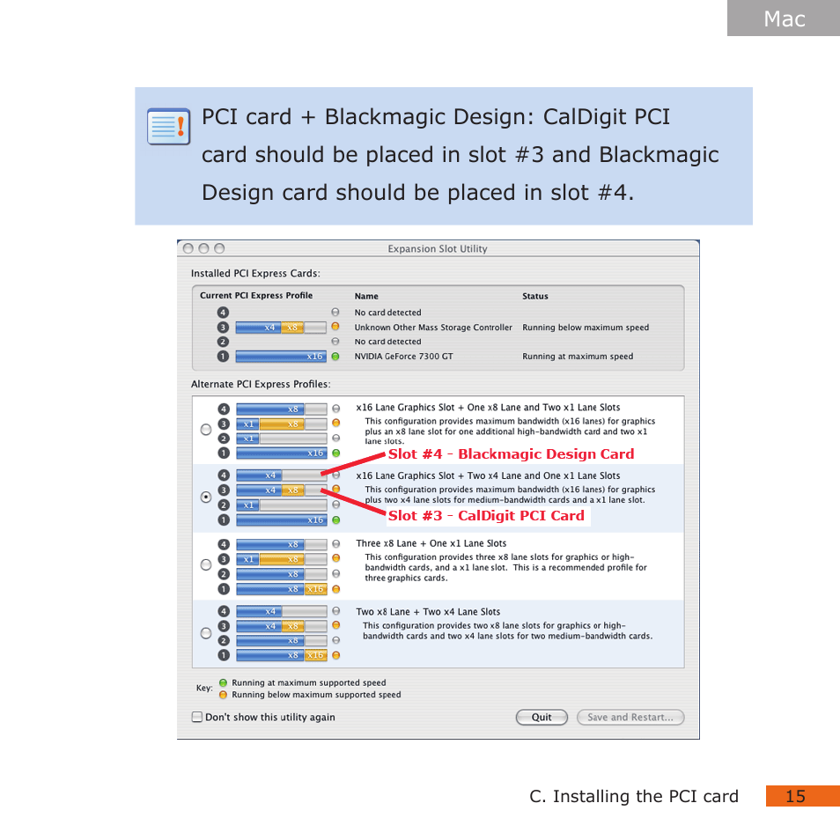The image size is (840, 840).
Task: Click 'Unknown Other Mass Storage Controller' entry
Action: point(433,328)
